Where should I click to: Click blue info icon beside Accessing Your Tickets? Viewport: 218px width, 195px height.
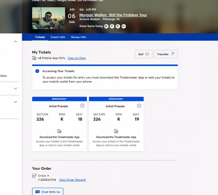pos(37,71)
